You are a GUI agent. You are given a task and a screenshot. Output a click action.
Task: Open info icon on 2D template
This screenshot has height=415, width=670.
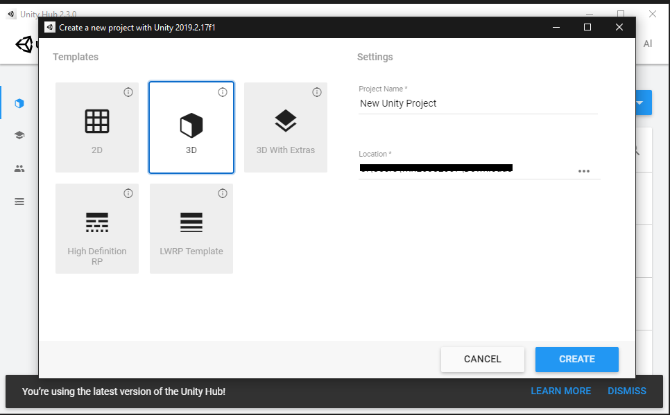tap(128, 92)
